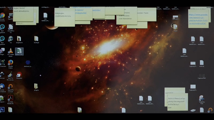
Task: Open the LibreOffice 4.1 shortcut
Action: pyautogui.click(x=11, y=29)
